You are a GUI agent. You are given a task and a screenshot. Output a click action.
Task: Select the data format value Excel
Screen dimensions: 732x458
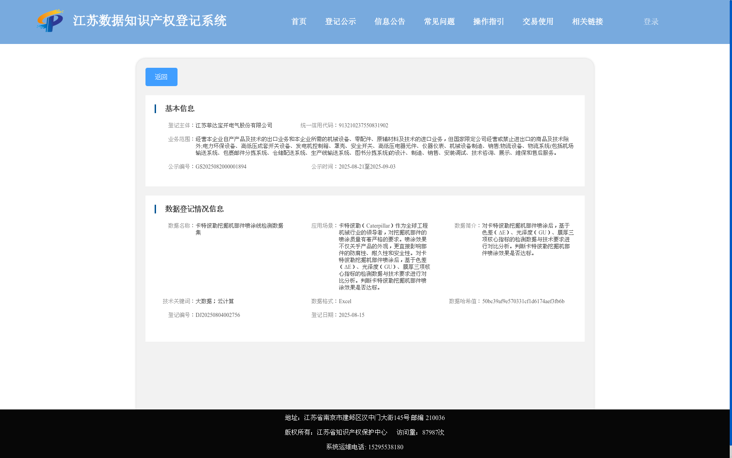pos(345,301)
